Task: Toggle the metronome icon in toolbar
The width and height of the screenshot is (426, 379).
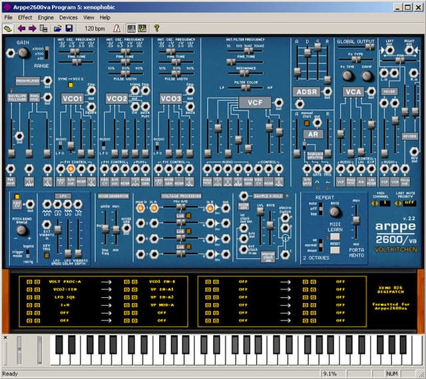Action: [117, 29]
